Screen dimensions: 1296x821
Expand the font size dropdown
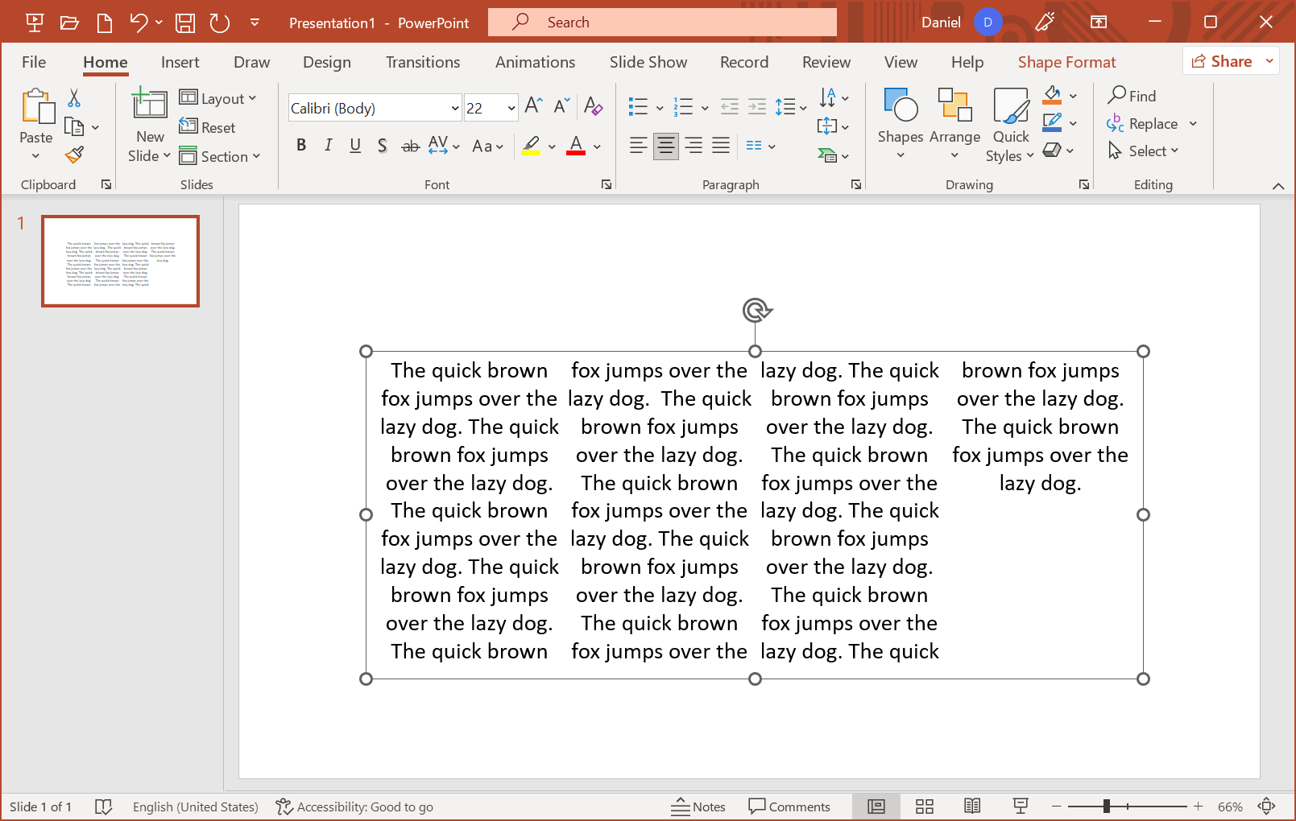tap(511, 108)
